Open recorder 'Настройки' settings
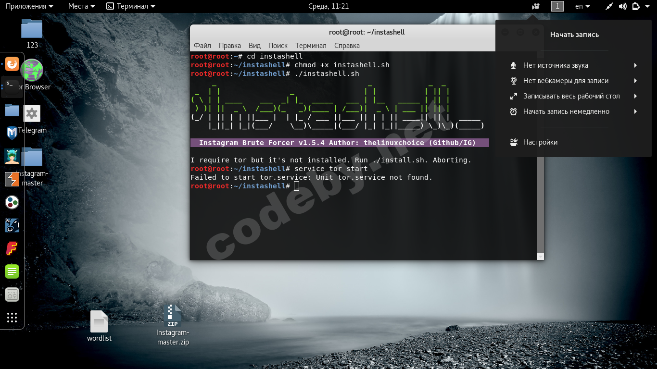 pyautogui.click(x=540, y=142)
